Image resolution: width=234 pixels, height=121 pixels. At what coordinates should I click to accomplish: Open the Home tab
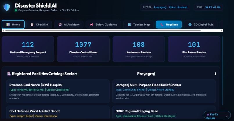click(13, 25)
